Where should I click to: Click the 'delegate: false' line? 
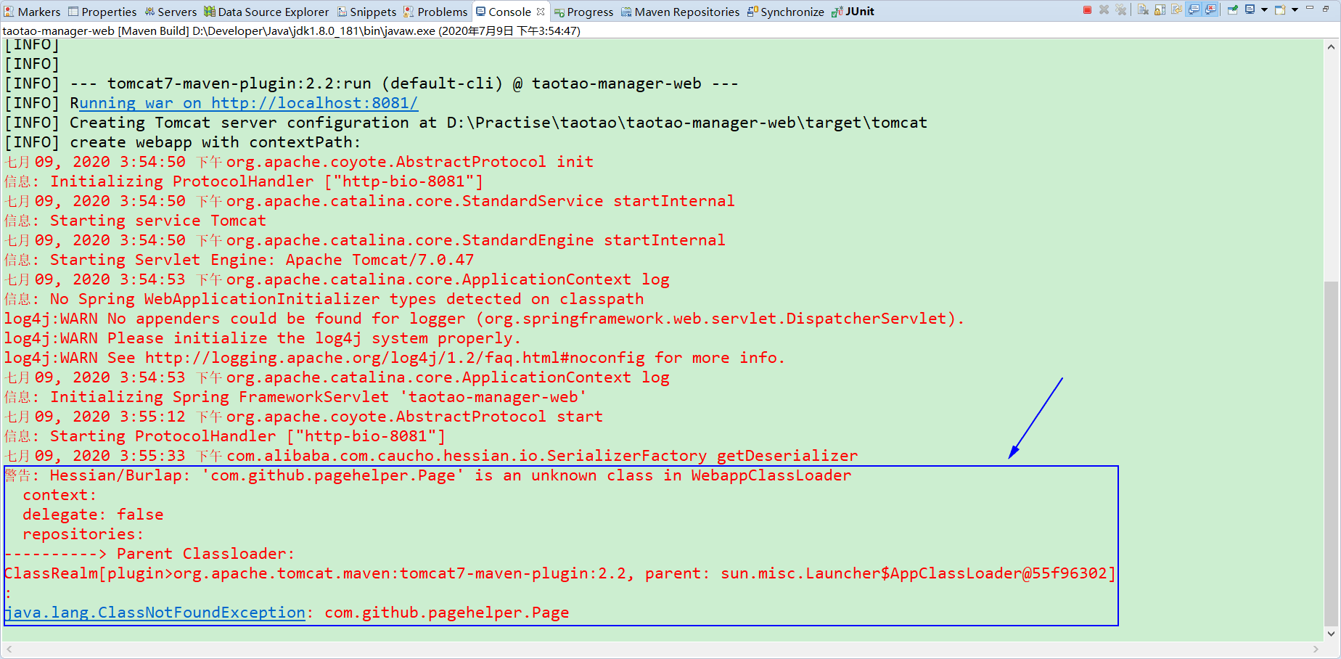point(93,515)
